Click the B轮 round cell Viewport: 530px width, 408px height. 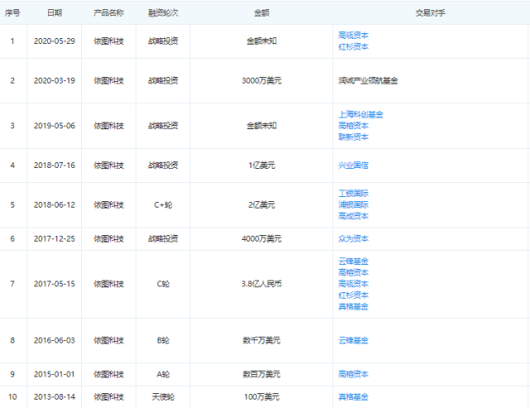click(x=163, y=340)
